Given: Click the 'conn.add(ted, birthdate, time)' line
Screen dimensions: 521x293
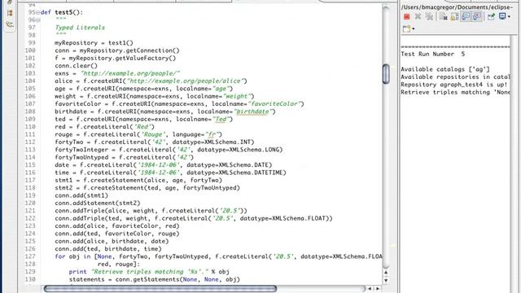Looking at the screenshot, I should click(x=108, y=249).
